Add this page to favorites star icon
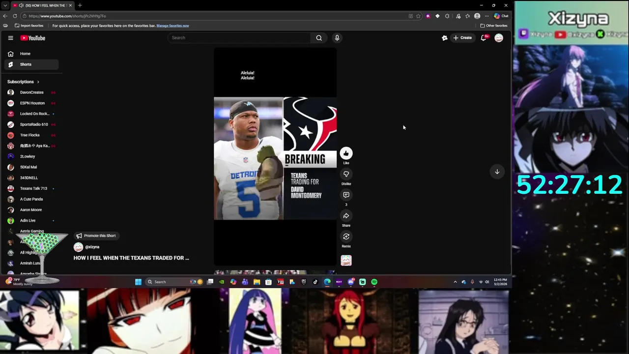 (x=418, y=16)
